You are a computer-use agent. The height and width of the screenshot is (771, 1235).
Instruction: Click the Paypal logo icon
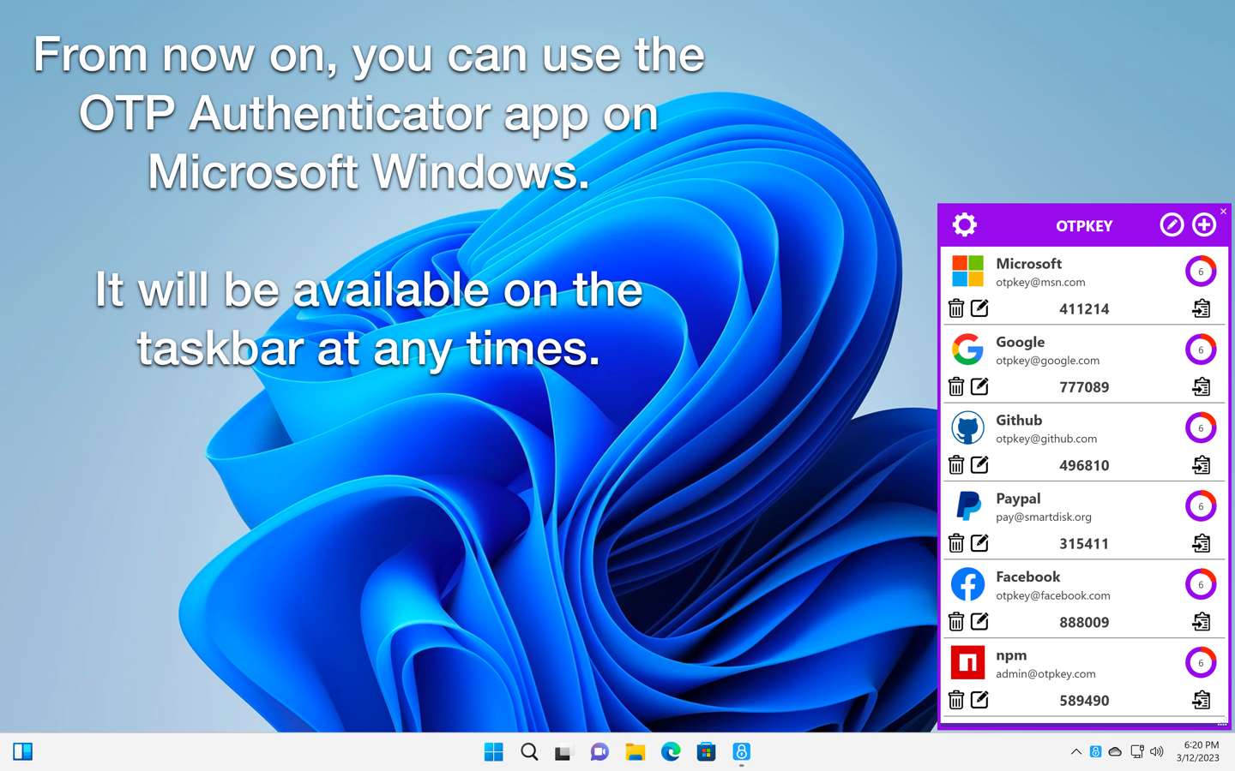coord(967,506)
